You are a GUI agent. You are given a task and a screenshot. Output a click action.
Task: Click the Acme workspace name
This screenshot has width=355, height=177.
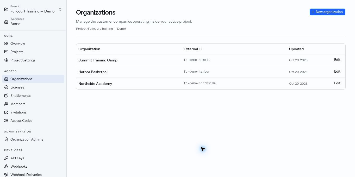pos(15,24)
